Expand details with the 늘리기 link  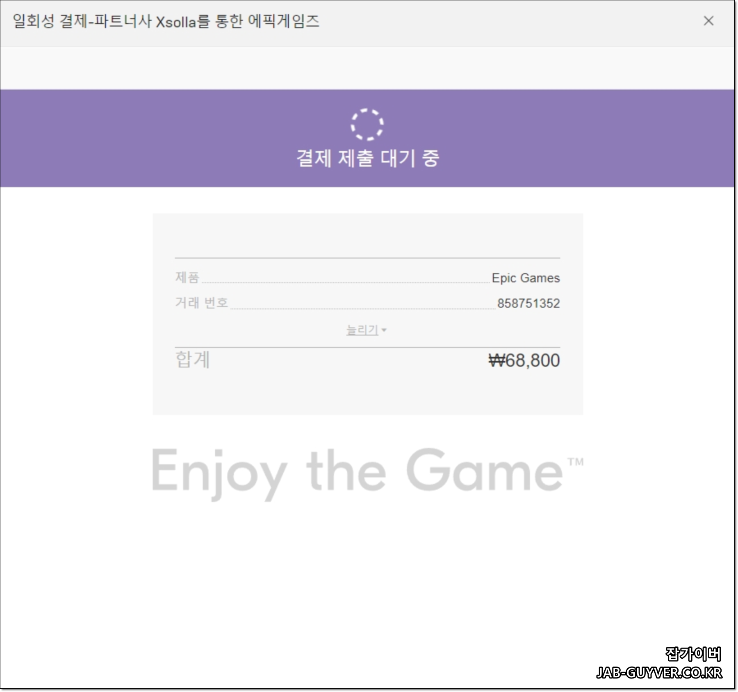click(366, 330)
